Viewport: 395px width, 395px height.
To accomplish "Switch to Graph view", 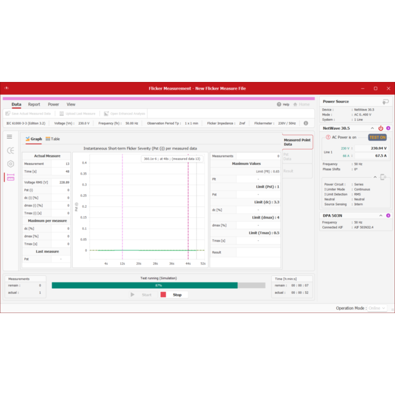I will click(34, 139).
